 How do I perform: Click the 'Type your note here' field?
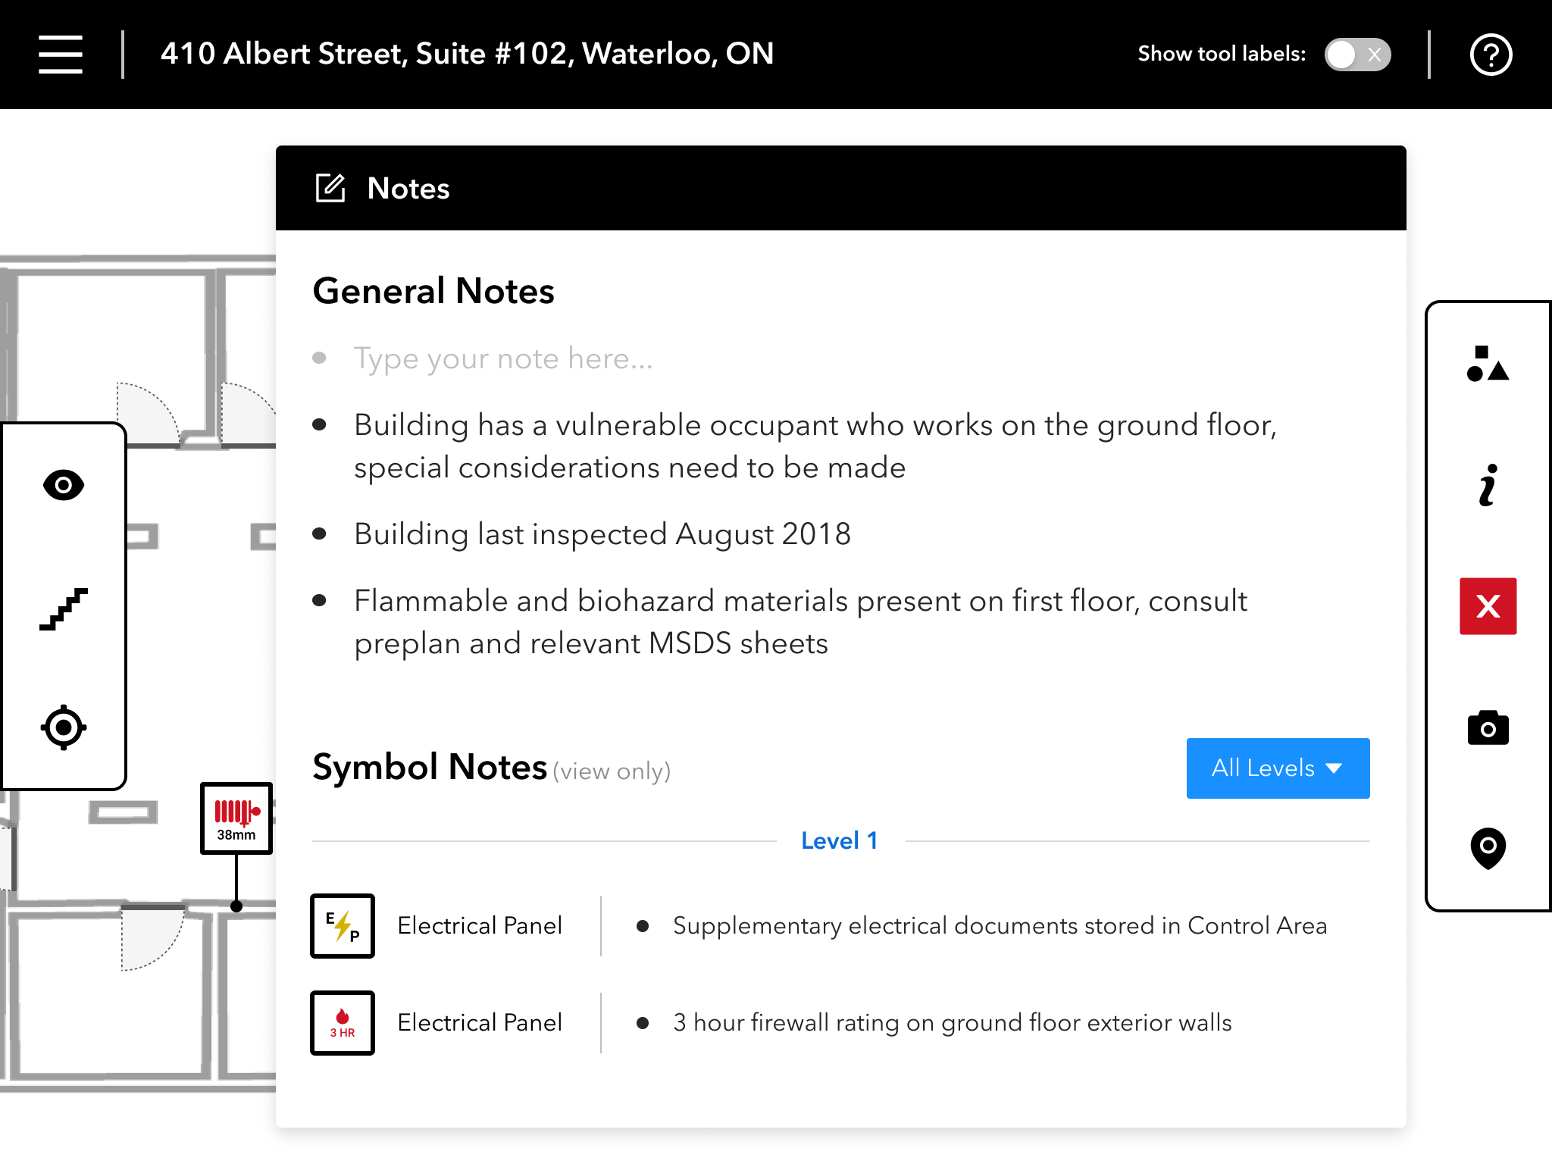pyautogui.click(x=503, y=358)
